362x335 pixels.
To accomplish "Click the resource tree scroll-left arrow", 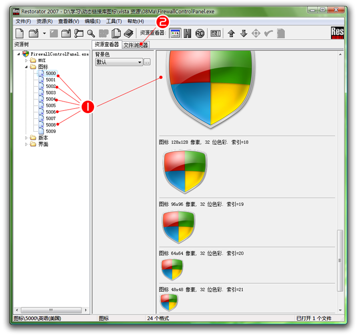I will click(x=17, y=310).
